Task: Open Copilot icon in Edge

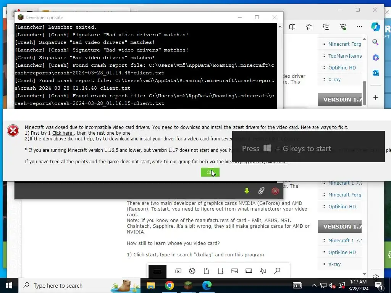Action: point(376,27)
